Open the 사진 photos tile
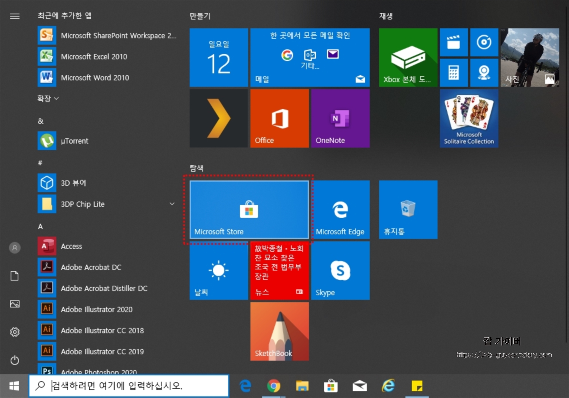The image size is (569, 398). 530,57
